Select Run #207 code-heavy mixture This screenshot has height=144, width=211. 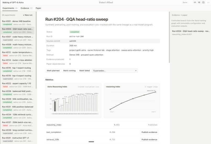(x=18, y=38)
